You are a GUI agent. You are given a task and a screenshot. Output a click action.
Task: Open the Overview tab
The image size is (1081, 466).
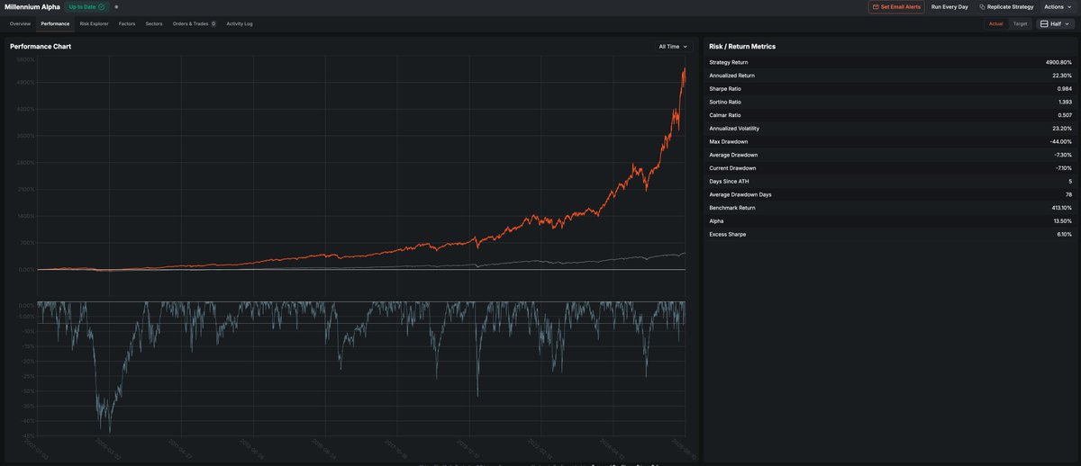pyautogui.click(x=20, y=23)
